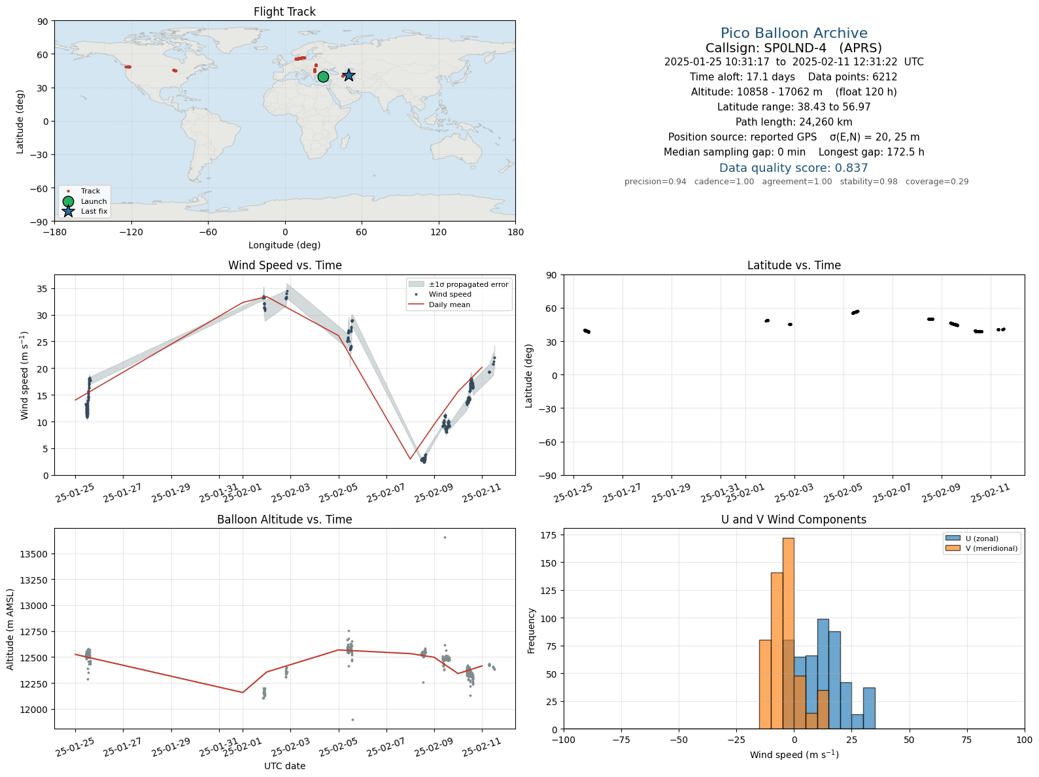
Task: Select the precision=0.94 score breakdown line
Action: 796,182
